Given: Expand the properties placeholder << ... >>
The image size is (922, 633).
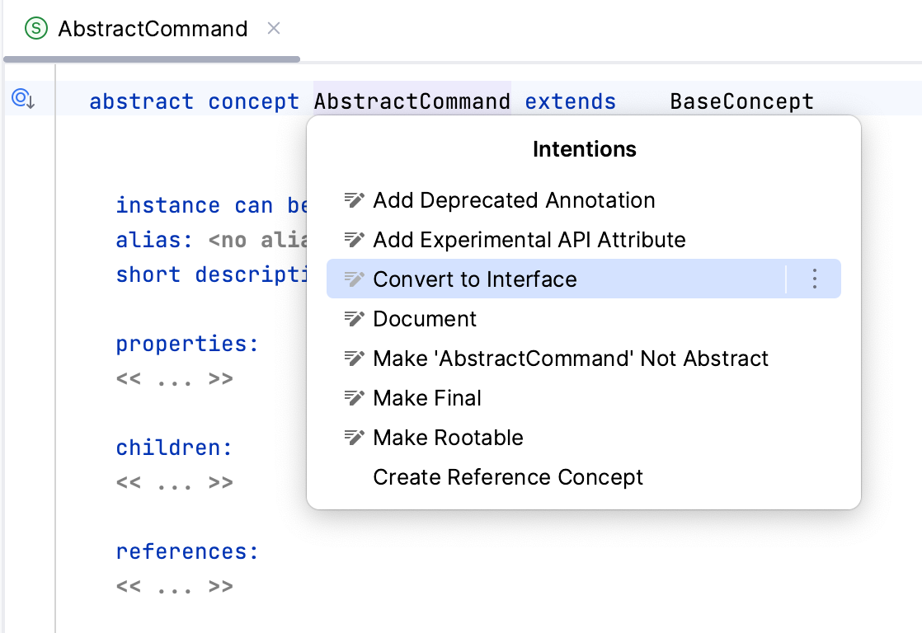Looking at the screenshot, I should coord(174,379).
